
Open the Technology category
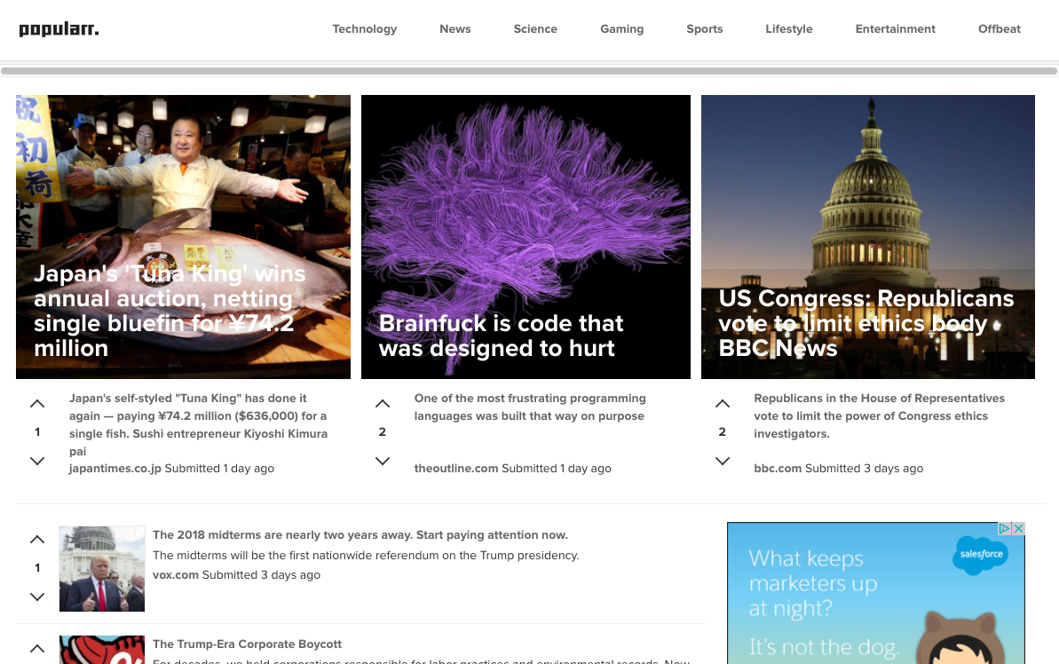point(365,29)
